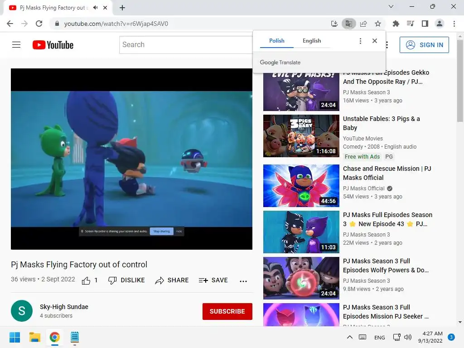The height and width of the screenshot is (348, 464).
Task: Click the YouTube search field
Action: (186, 45)
